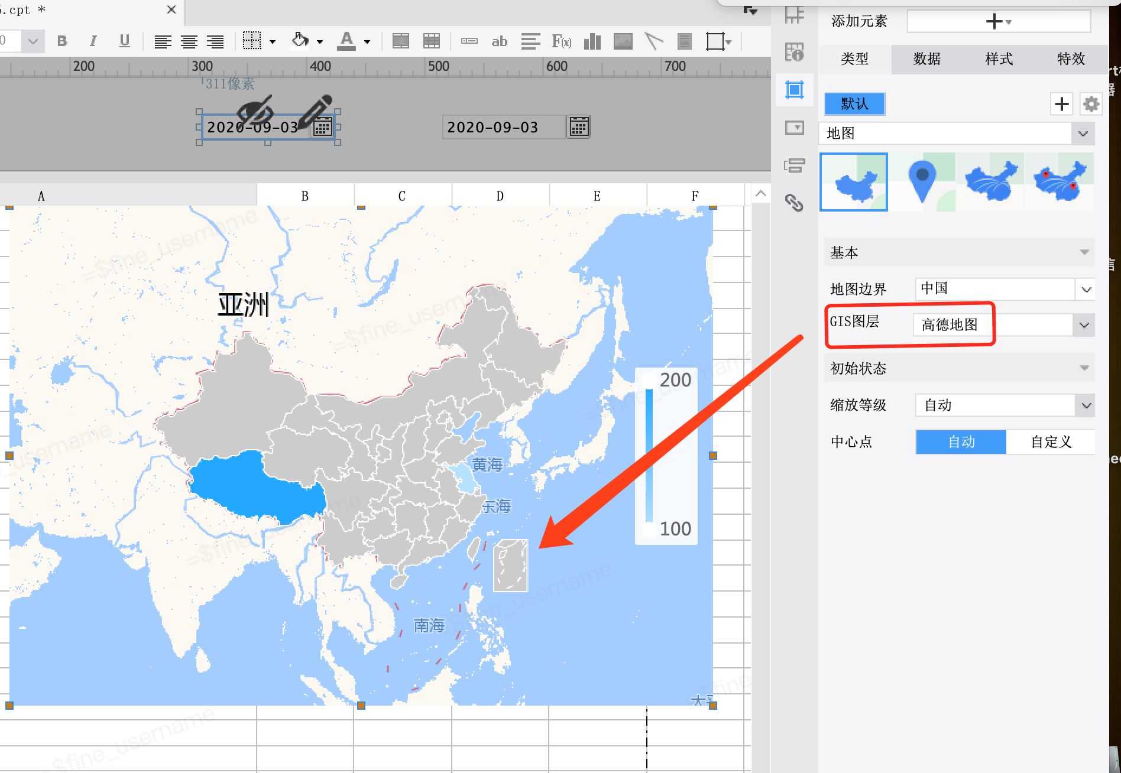Image resolution: width=1121 pixels, height=773 pixels.
Task: Open font color picker A icon
Action: coord(347,41)
